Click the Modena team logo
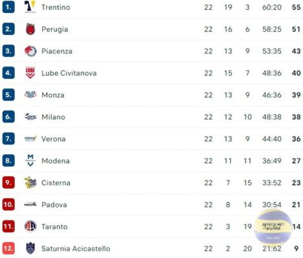 pyautogui.click(x=30, y=161)
